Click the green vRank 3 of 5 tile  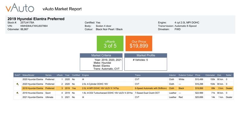point(110,44)
